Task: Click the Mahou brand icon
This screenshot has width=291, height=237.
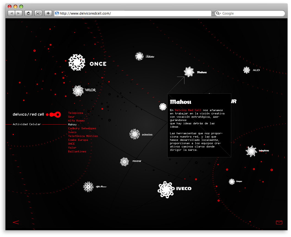Action: 189,72
